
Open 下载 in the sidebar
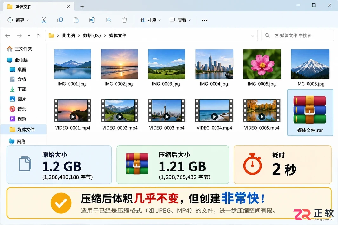[18, 89]
